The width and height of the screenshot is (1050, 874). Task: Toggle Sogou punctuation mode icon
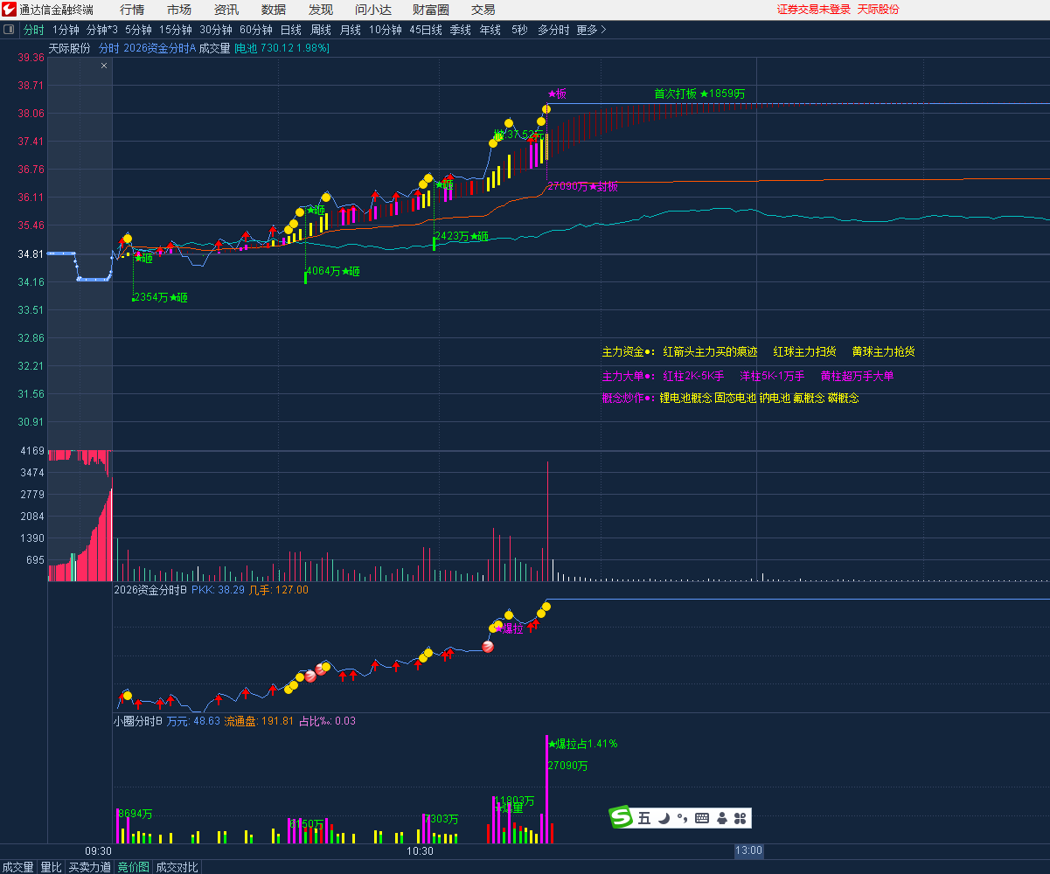pos(682,818)
